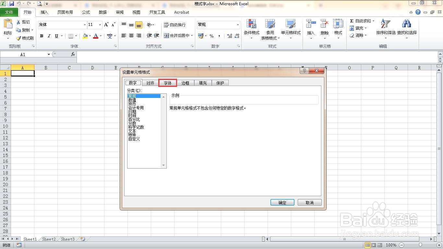Click the 确定 button in dialog
The height and width of the screenshot is (249, 443).
click(282, 203)
